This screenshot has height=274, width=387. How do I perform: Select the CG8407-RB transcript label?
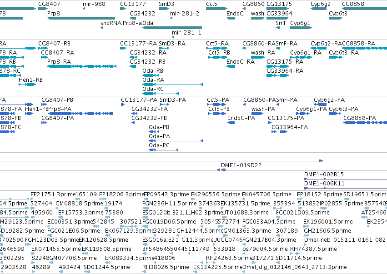coord(54,44)
